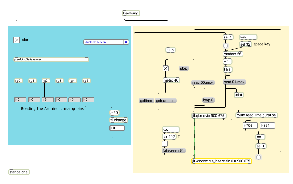Toggle the checkbox above metro 40
Viewport: 293px width, 184px height.
166,68
